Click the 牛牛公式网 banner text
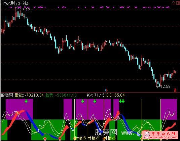The image size is (180, 141). coord(164,134)
